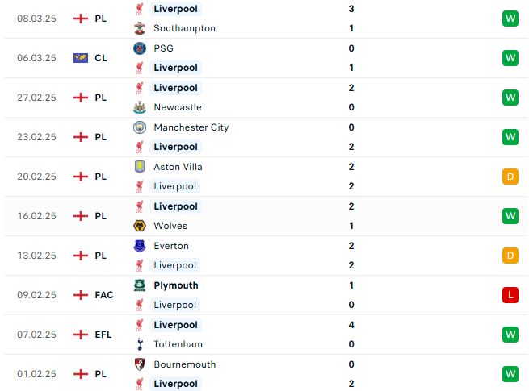Viewport: 529px width, 391px height.
Task: Click the Aston Villa crest icon
Action: coord(140,167)
